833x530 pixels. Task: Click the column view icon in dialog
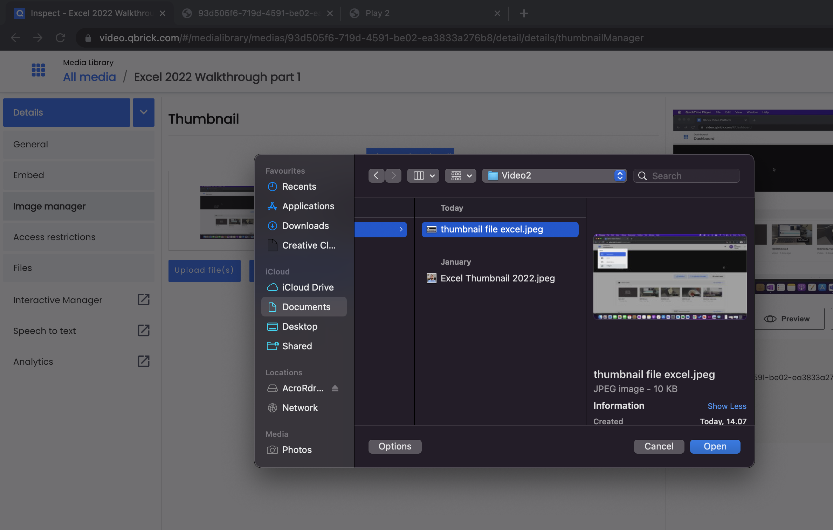(419, 175)
